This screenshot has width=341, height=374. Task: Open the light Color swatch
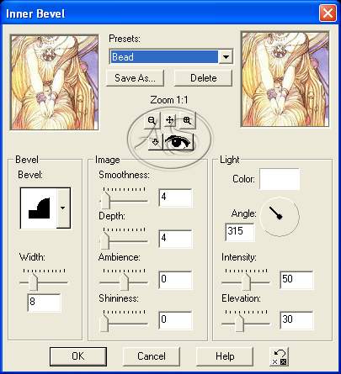click(280, 179)
